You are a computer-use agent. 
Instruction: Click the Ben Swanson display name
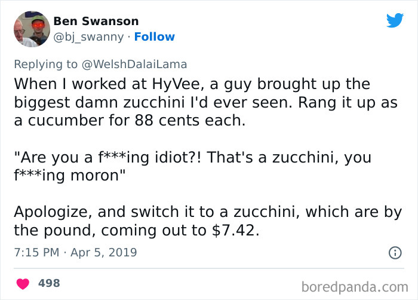pos(96,22)
